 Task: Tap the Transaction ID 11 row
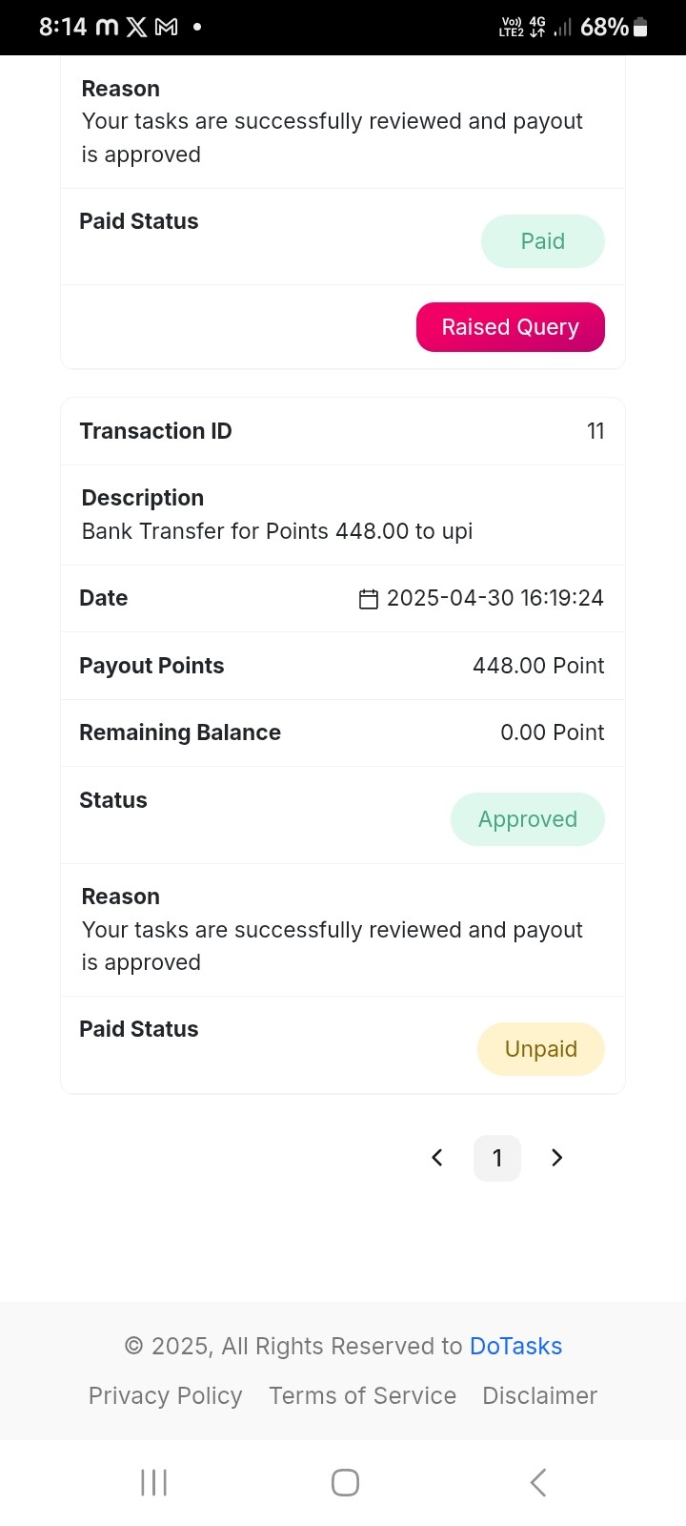(343, 431)
